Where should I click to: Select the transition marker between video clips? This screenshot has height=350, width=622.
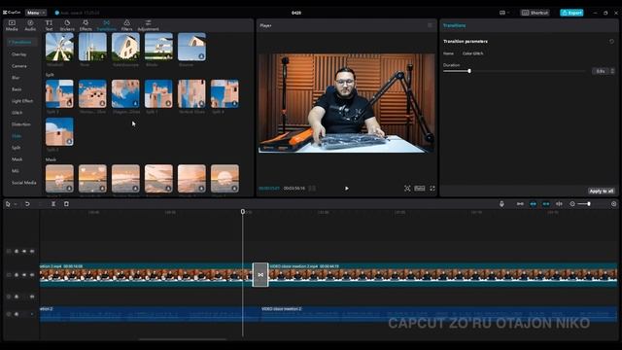click(x=260, y=274)
